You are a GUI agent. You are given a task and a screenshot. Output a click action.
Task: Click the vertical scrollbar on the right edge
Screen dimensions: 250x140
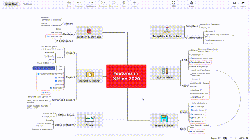[248, 71]
